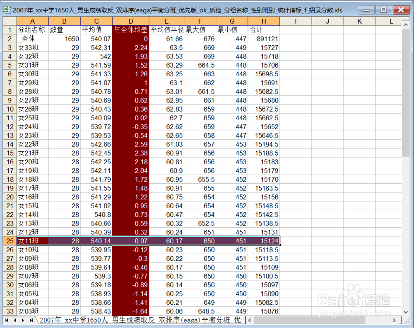The image size is (414, 328).
Task: Select column I header
Action: coord(296,21)
